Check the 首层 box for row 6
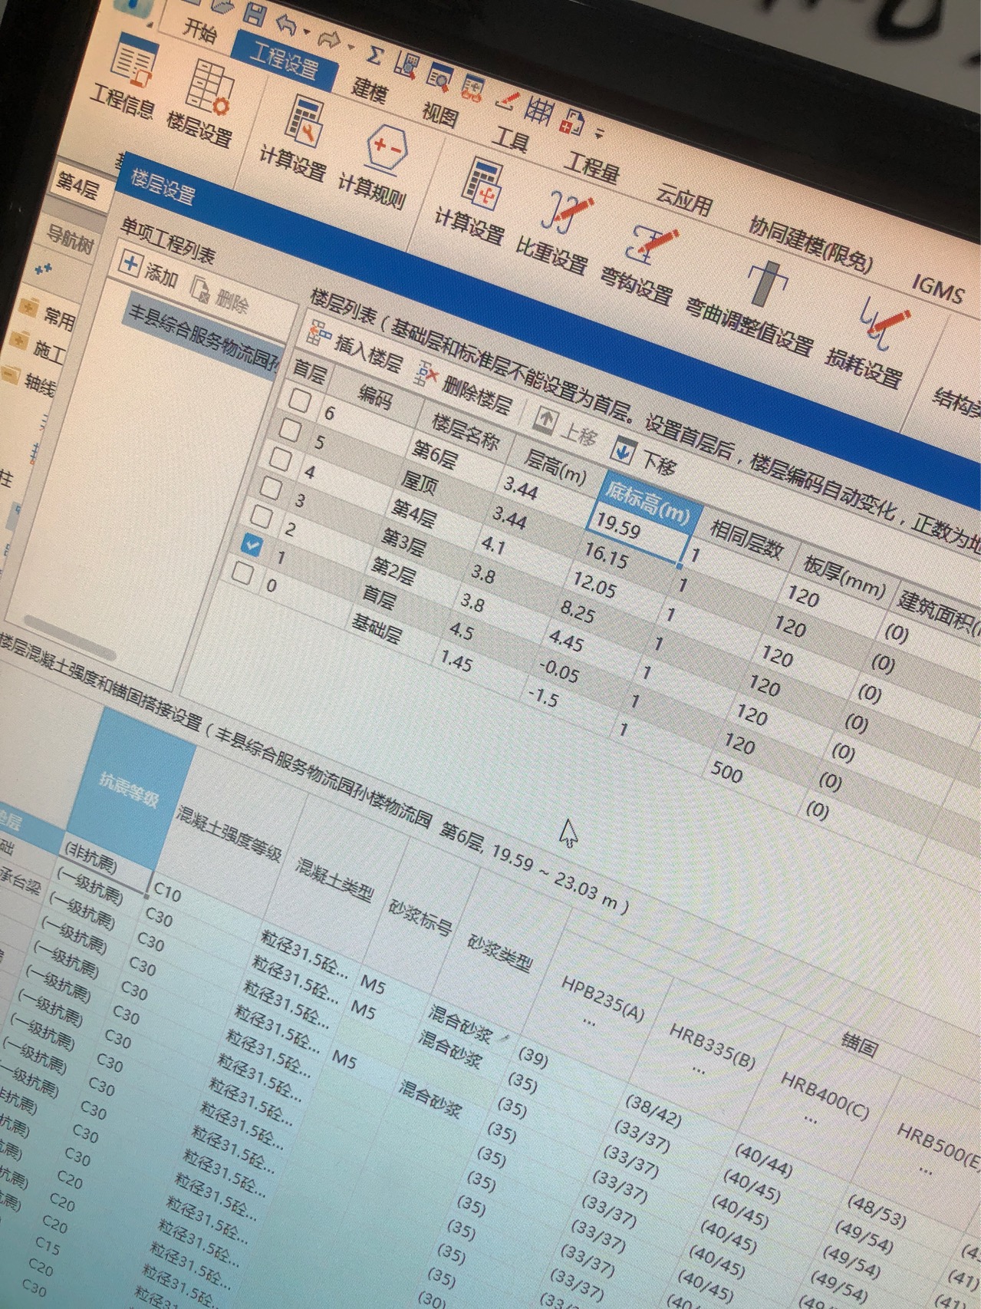Screen dimensions: 981x1309 click(300, 401)
